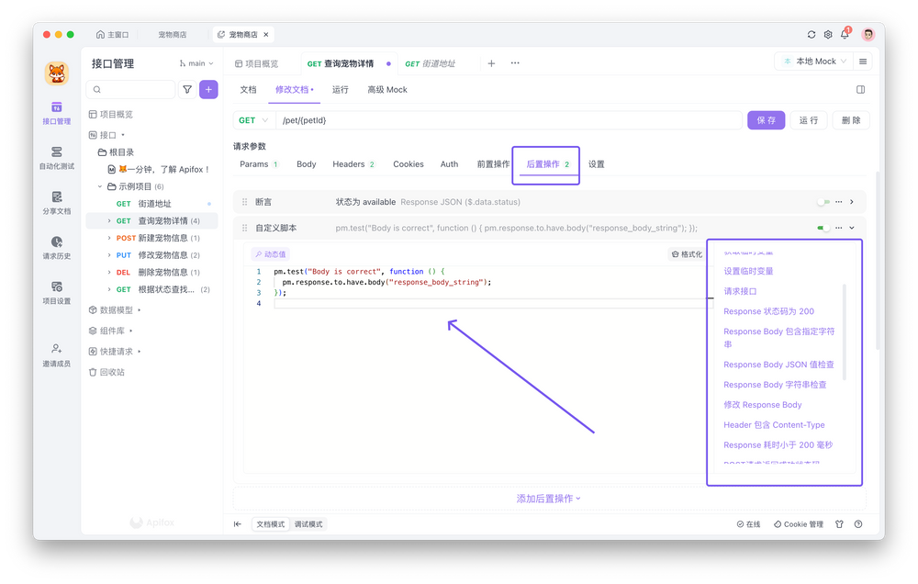The width and height of the screenshot is (918, 584).
Task: Toggle the 自定义脚本 script switch
Action: [x=823, y=228]
